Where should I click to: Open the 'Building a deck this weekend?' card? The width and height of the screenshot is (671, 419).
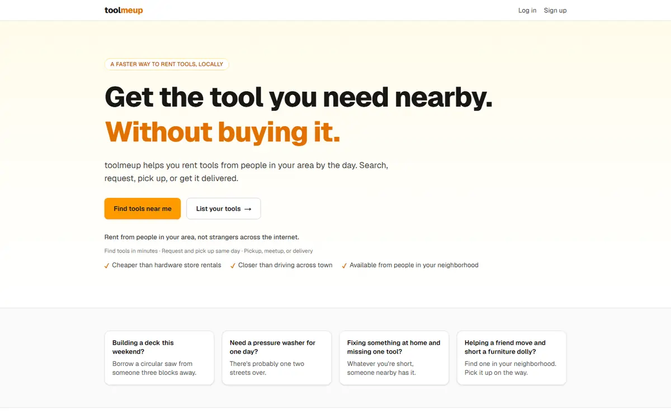coord(159,358)
